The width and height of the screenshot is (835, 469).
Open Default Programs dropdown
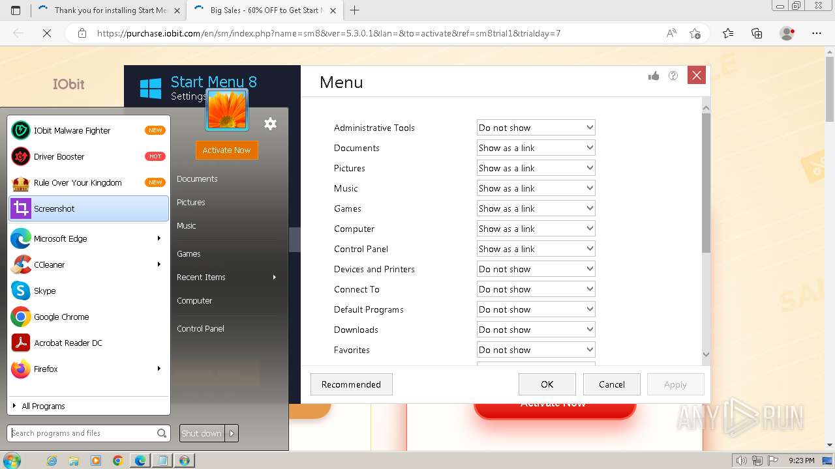(x=536, y=309)
